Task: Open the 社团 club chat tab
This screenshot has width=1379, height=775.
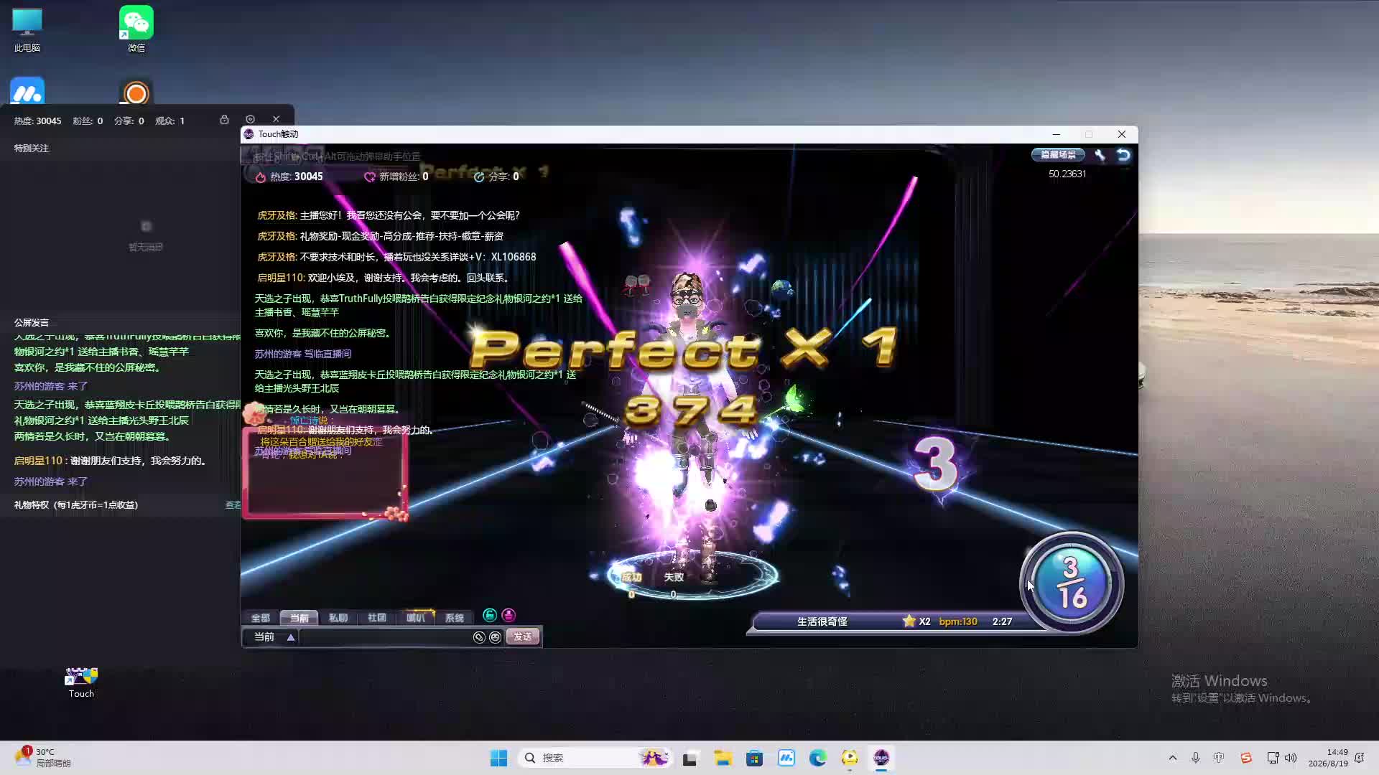Action: pyautogui.click(x=376, y=617)
